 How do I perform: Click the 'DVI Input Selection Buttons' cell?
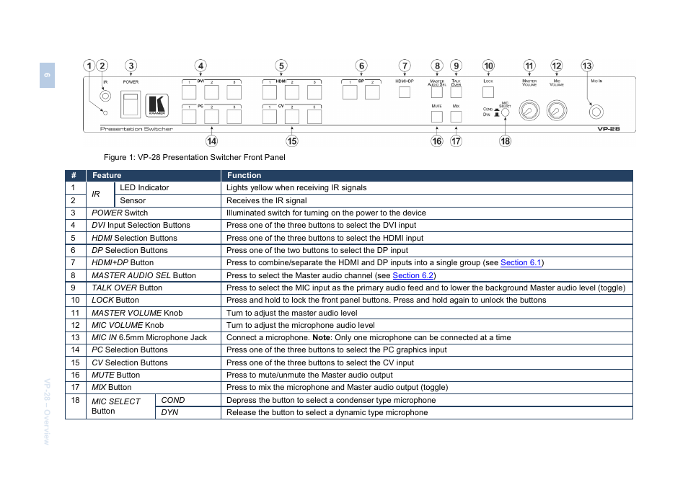click(x=154, y=225)
